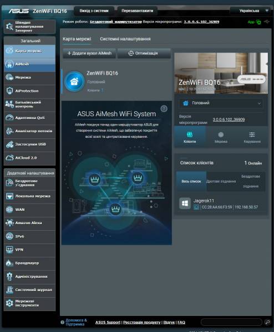Open the Мережа globe icon in sidebar

pyautogui.click(x=9, y=77)
